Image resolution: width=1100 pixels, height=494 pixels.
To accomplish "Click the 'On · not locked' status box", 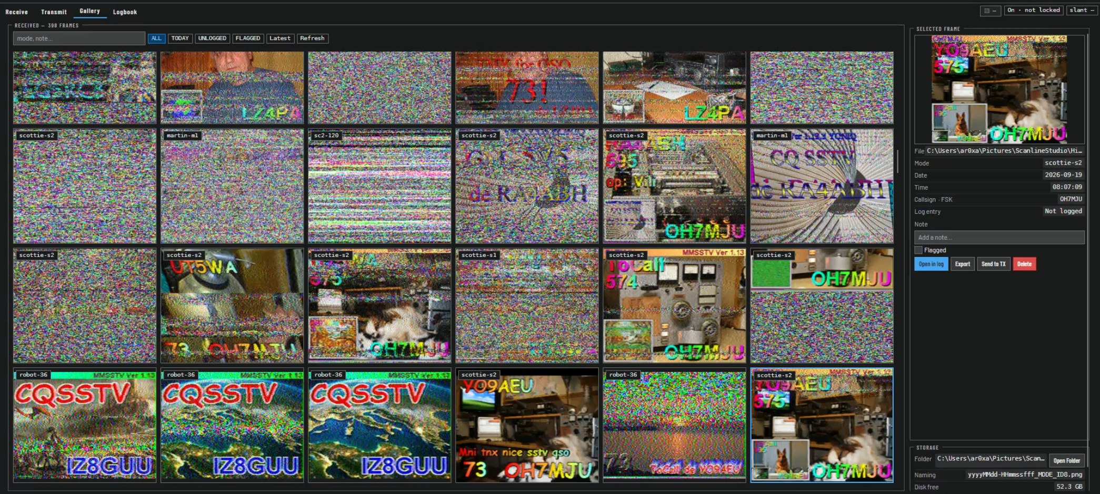I will [1034, 11].
